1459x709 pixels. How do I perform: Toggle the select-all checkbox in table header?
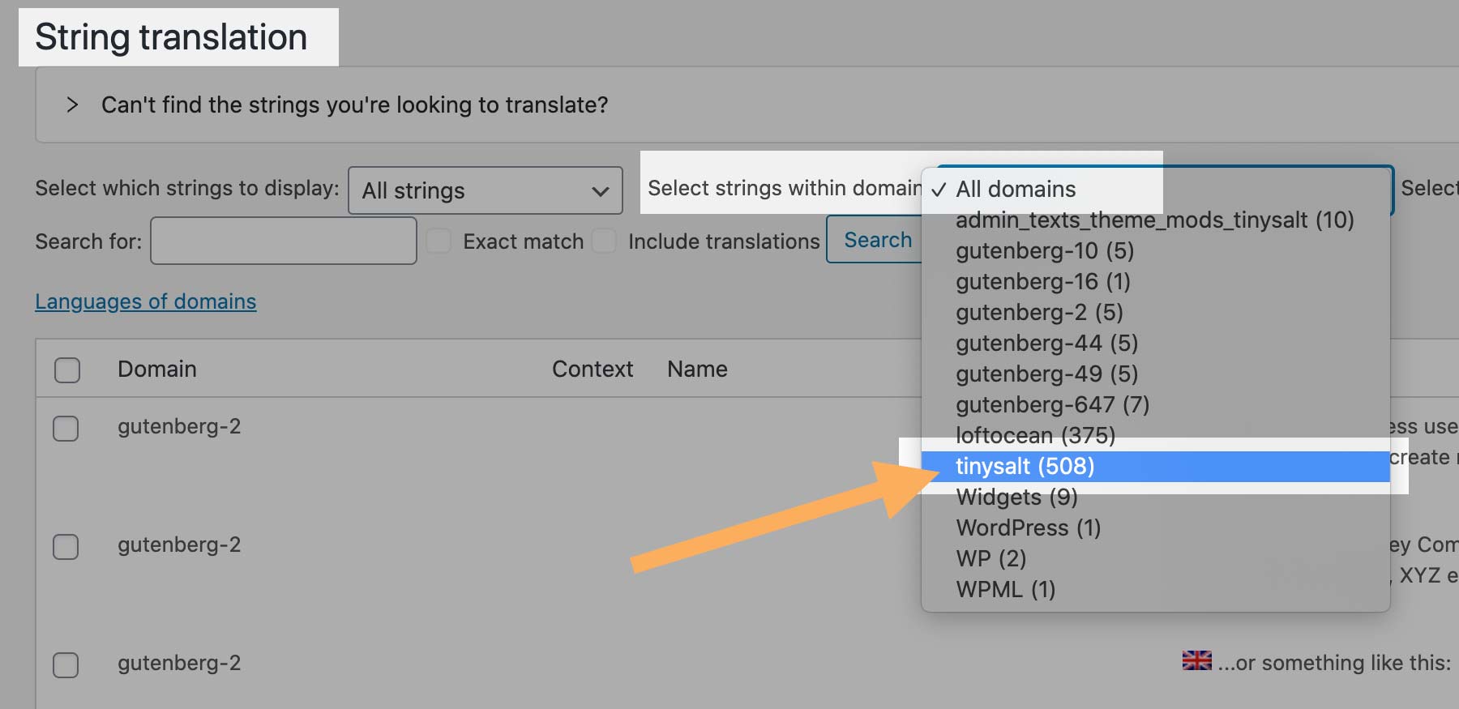point(67,369)
